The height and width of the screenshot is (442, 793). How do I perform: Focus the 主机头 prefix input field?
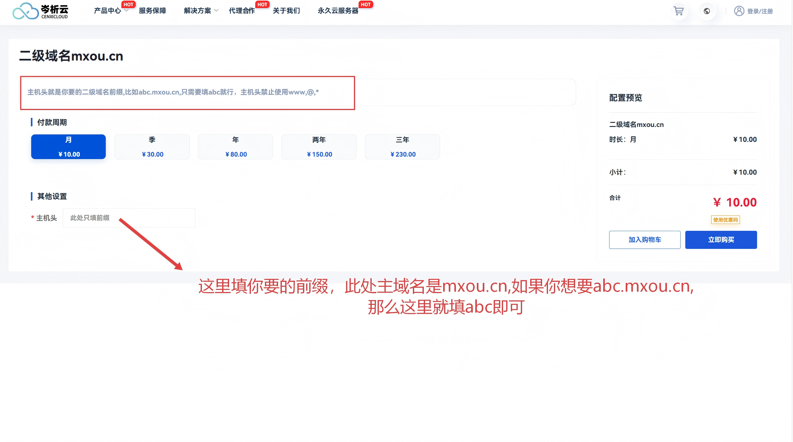coord(129,218)
